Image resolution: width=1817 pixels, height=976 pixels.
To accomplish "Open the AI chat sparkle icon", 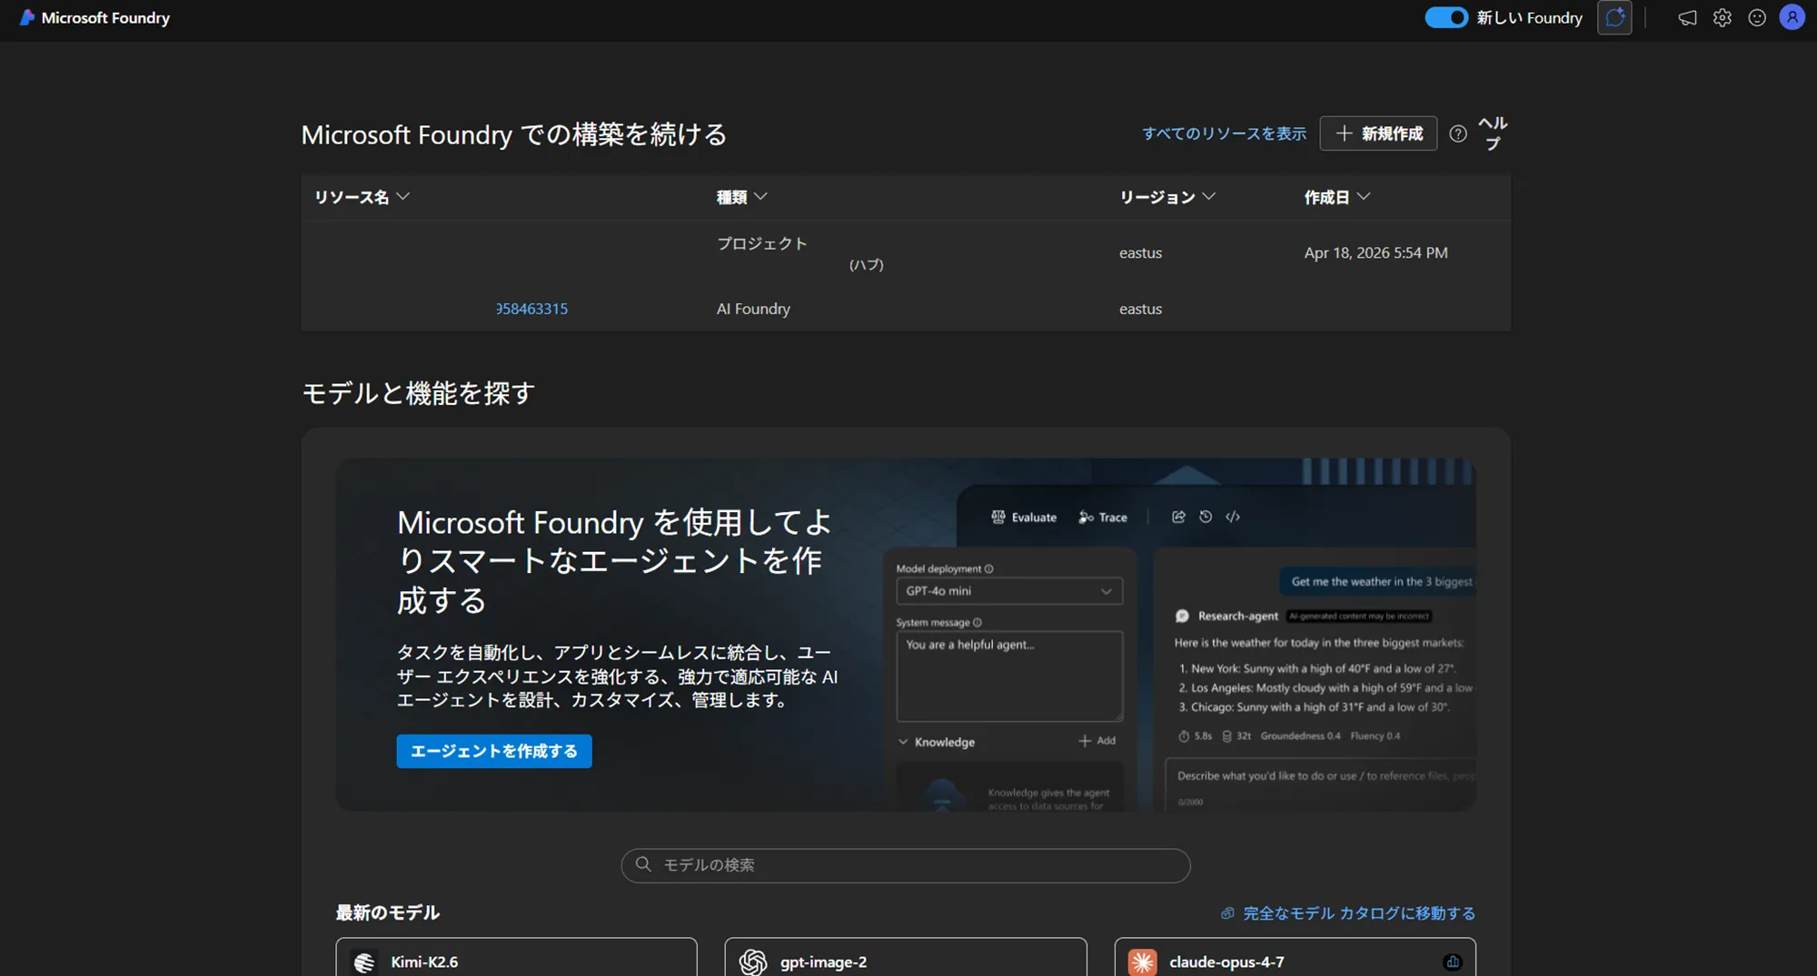I will click(1614, 17).
